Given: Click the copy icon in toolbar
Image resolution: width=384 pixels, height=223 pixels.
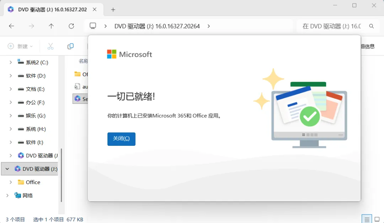Looking at the screenshot, I should pyautogui.click(x=70, y=46).
